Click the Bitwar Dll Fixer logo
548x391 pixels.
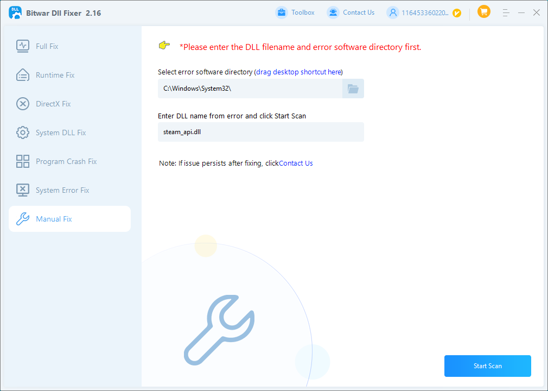point(15,12)
